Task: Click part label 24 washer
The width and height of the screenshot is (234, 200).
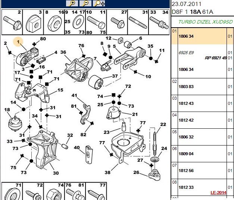Action: (164, 149)
